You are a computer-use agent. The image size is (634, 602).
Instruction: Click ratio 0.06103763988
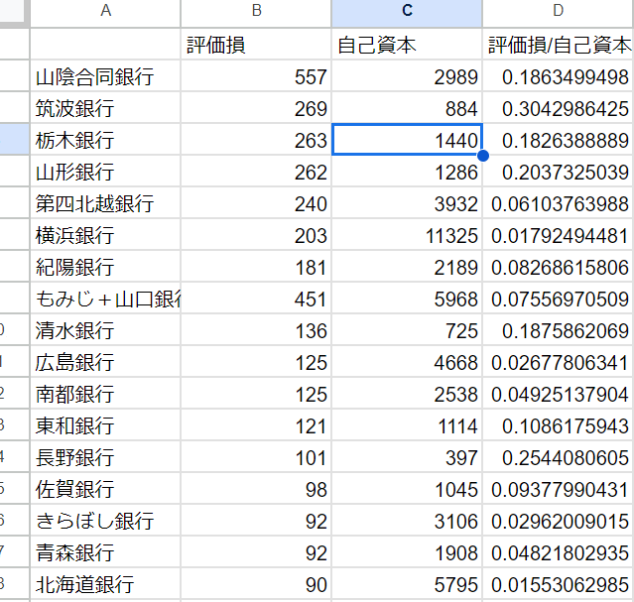(558, 203)
